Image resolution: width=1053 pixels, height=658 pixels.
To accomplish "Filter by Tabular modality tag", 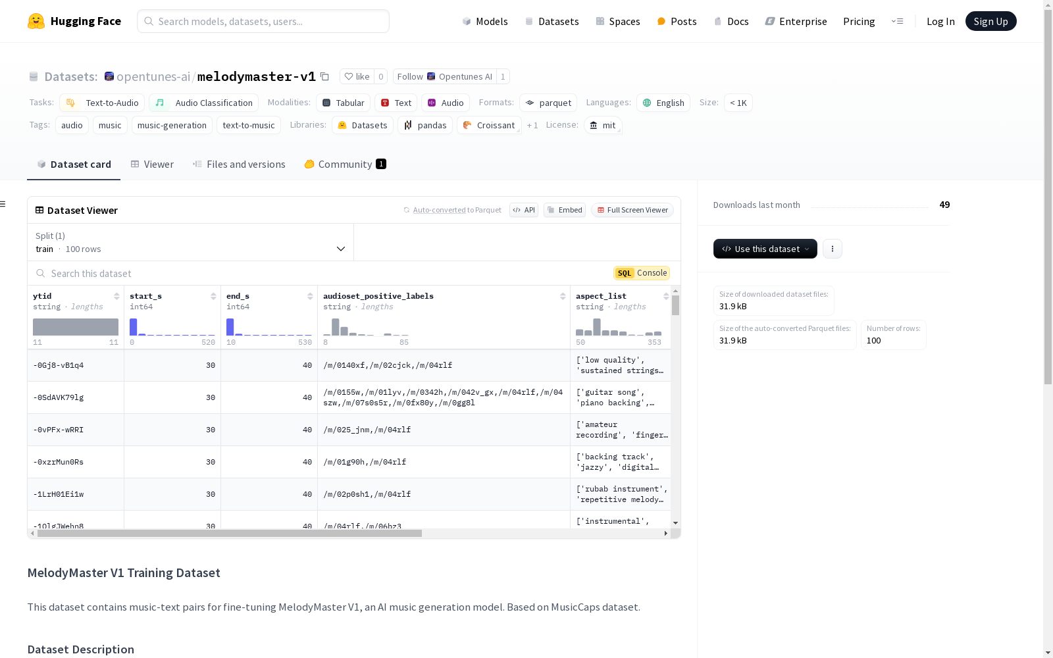I will pyautogui.click(x=343, y=103).
